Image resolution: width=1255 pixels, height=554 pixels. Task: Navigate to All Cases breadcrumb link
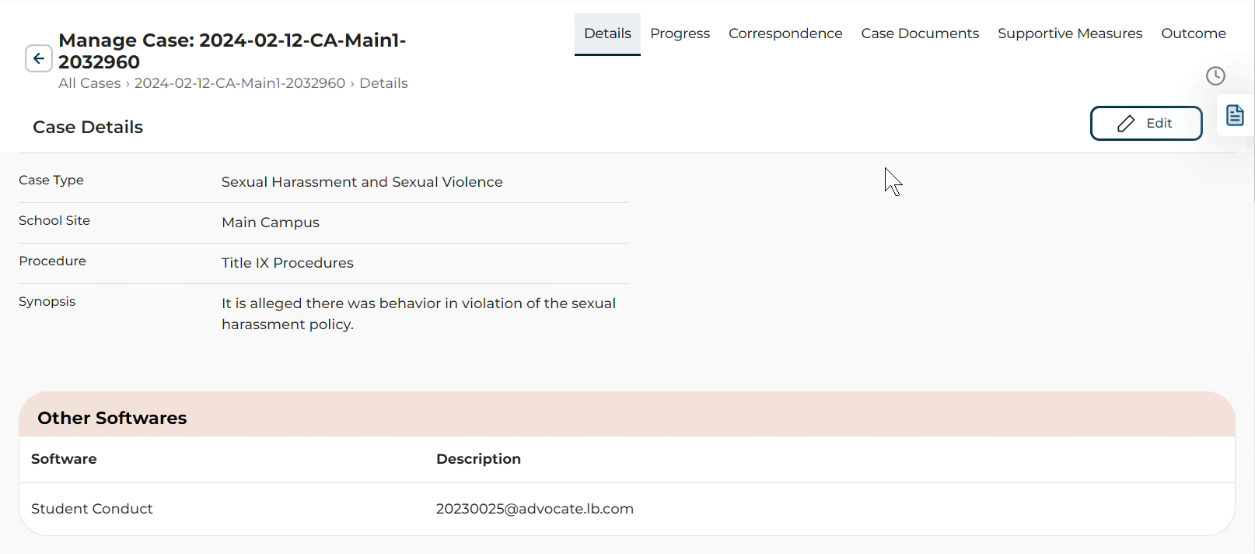(x=89, y=83)
